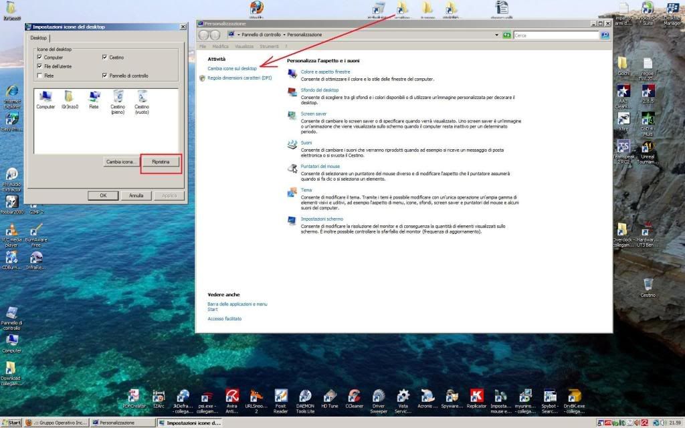Image resolution: width=685 pixels, height=428 pixels.
Task: Expand the arrow after Pannello di controllo breadcrumb
Action: pyautogui.click(x=284, y=35)
